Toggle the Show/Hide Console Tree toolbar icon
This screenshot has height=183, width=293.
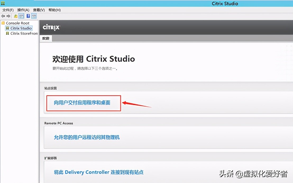click(x=21, y=16)
